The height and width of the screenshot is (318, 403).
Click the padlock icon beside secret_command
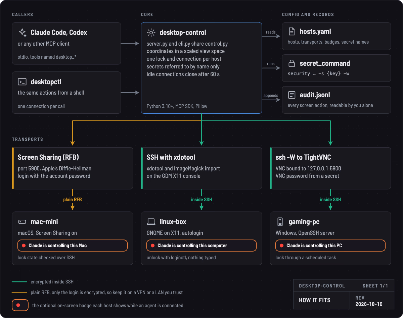[x=292, y=63]
